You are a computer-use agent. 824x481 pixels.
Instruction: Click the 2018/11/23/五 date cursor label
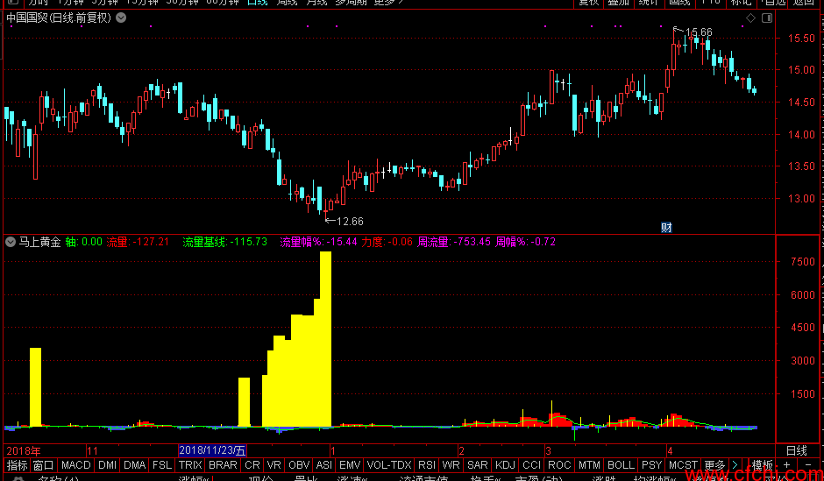pyautogui.click(x=213, y=450)
